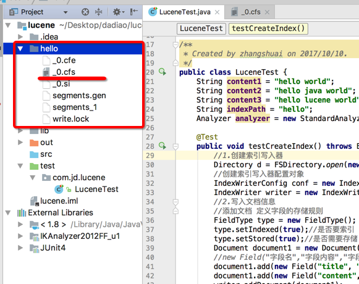
Task: Expand the .idea folder
Action: click(x=20, y=36)
